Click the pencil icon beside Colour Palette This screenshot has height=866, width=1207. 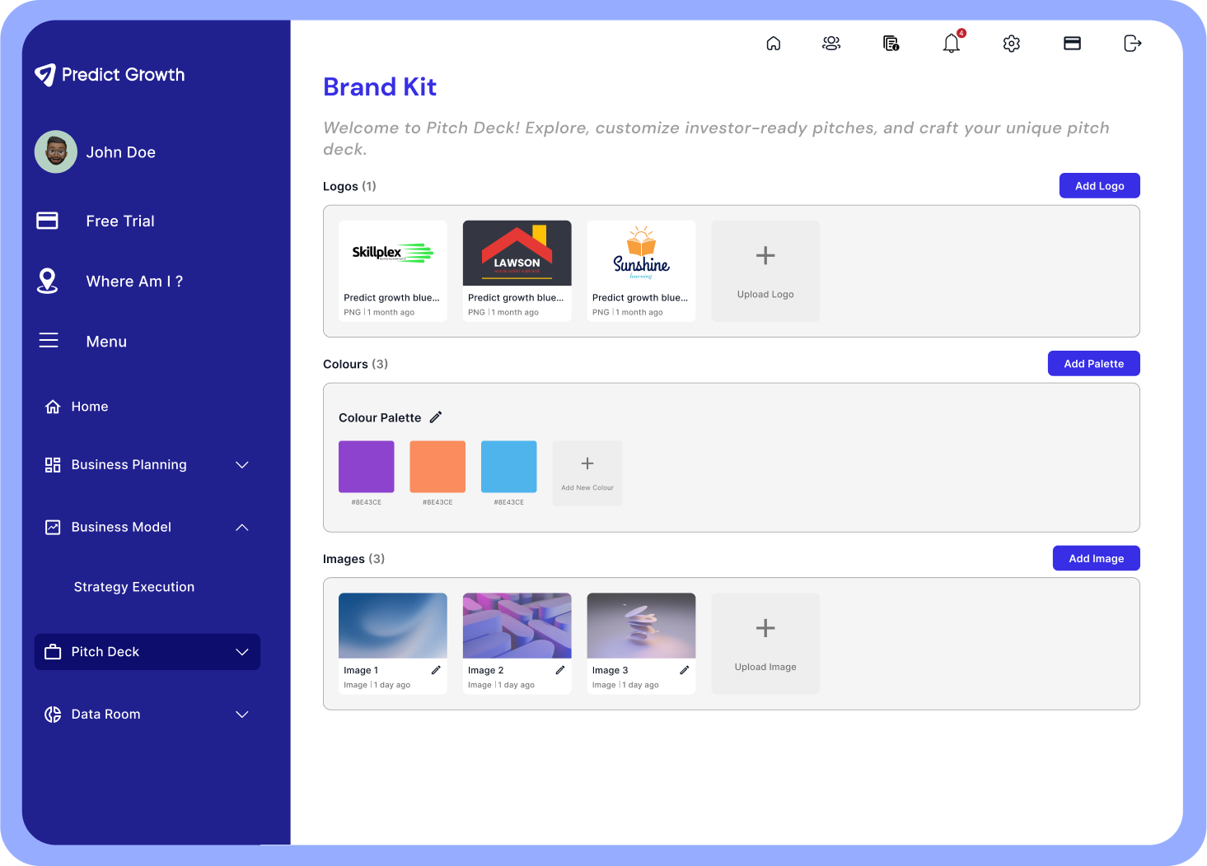tap(436, 417)
